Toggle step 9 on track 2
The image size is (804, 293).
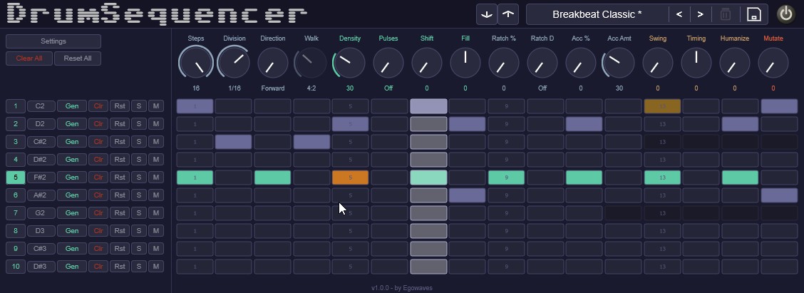point(506,123)
